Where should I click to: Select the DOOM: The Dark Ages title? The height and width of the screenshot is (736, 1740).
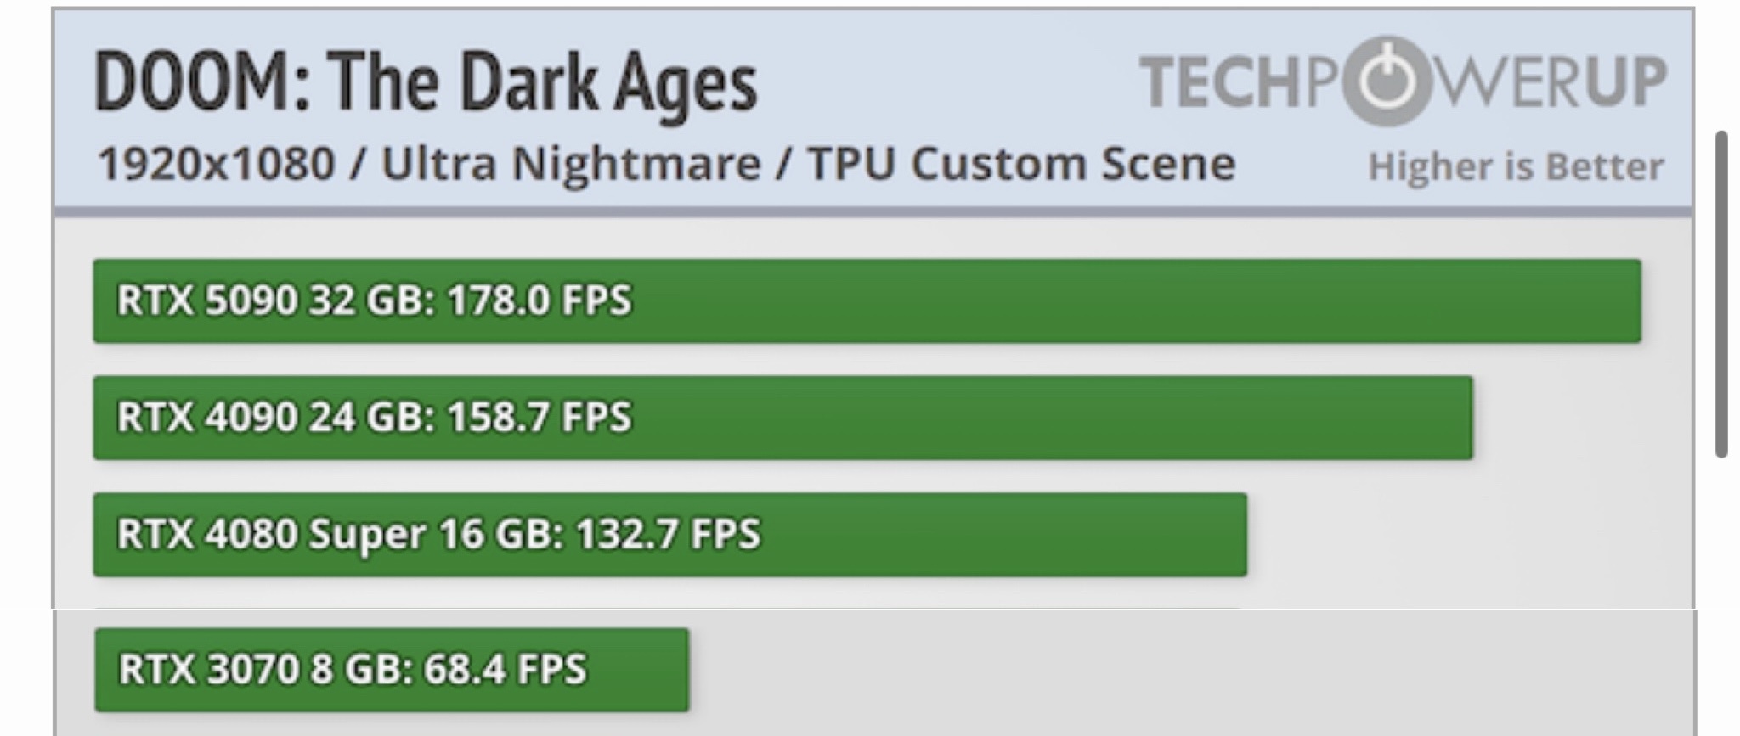(425, 82)
